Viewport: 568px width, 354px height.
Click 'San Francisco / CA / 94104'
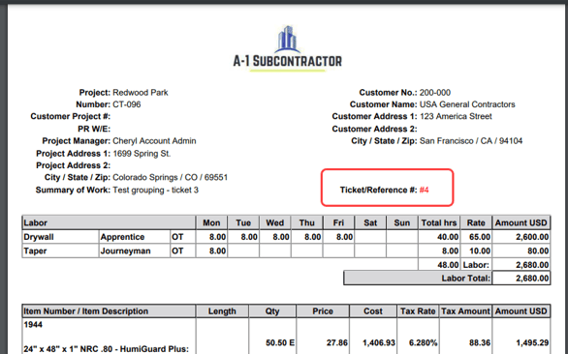click(x=471, y=141)
